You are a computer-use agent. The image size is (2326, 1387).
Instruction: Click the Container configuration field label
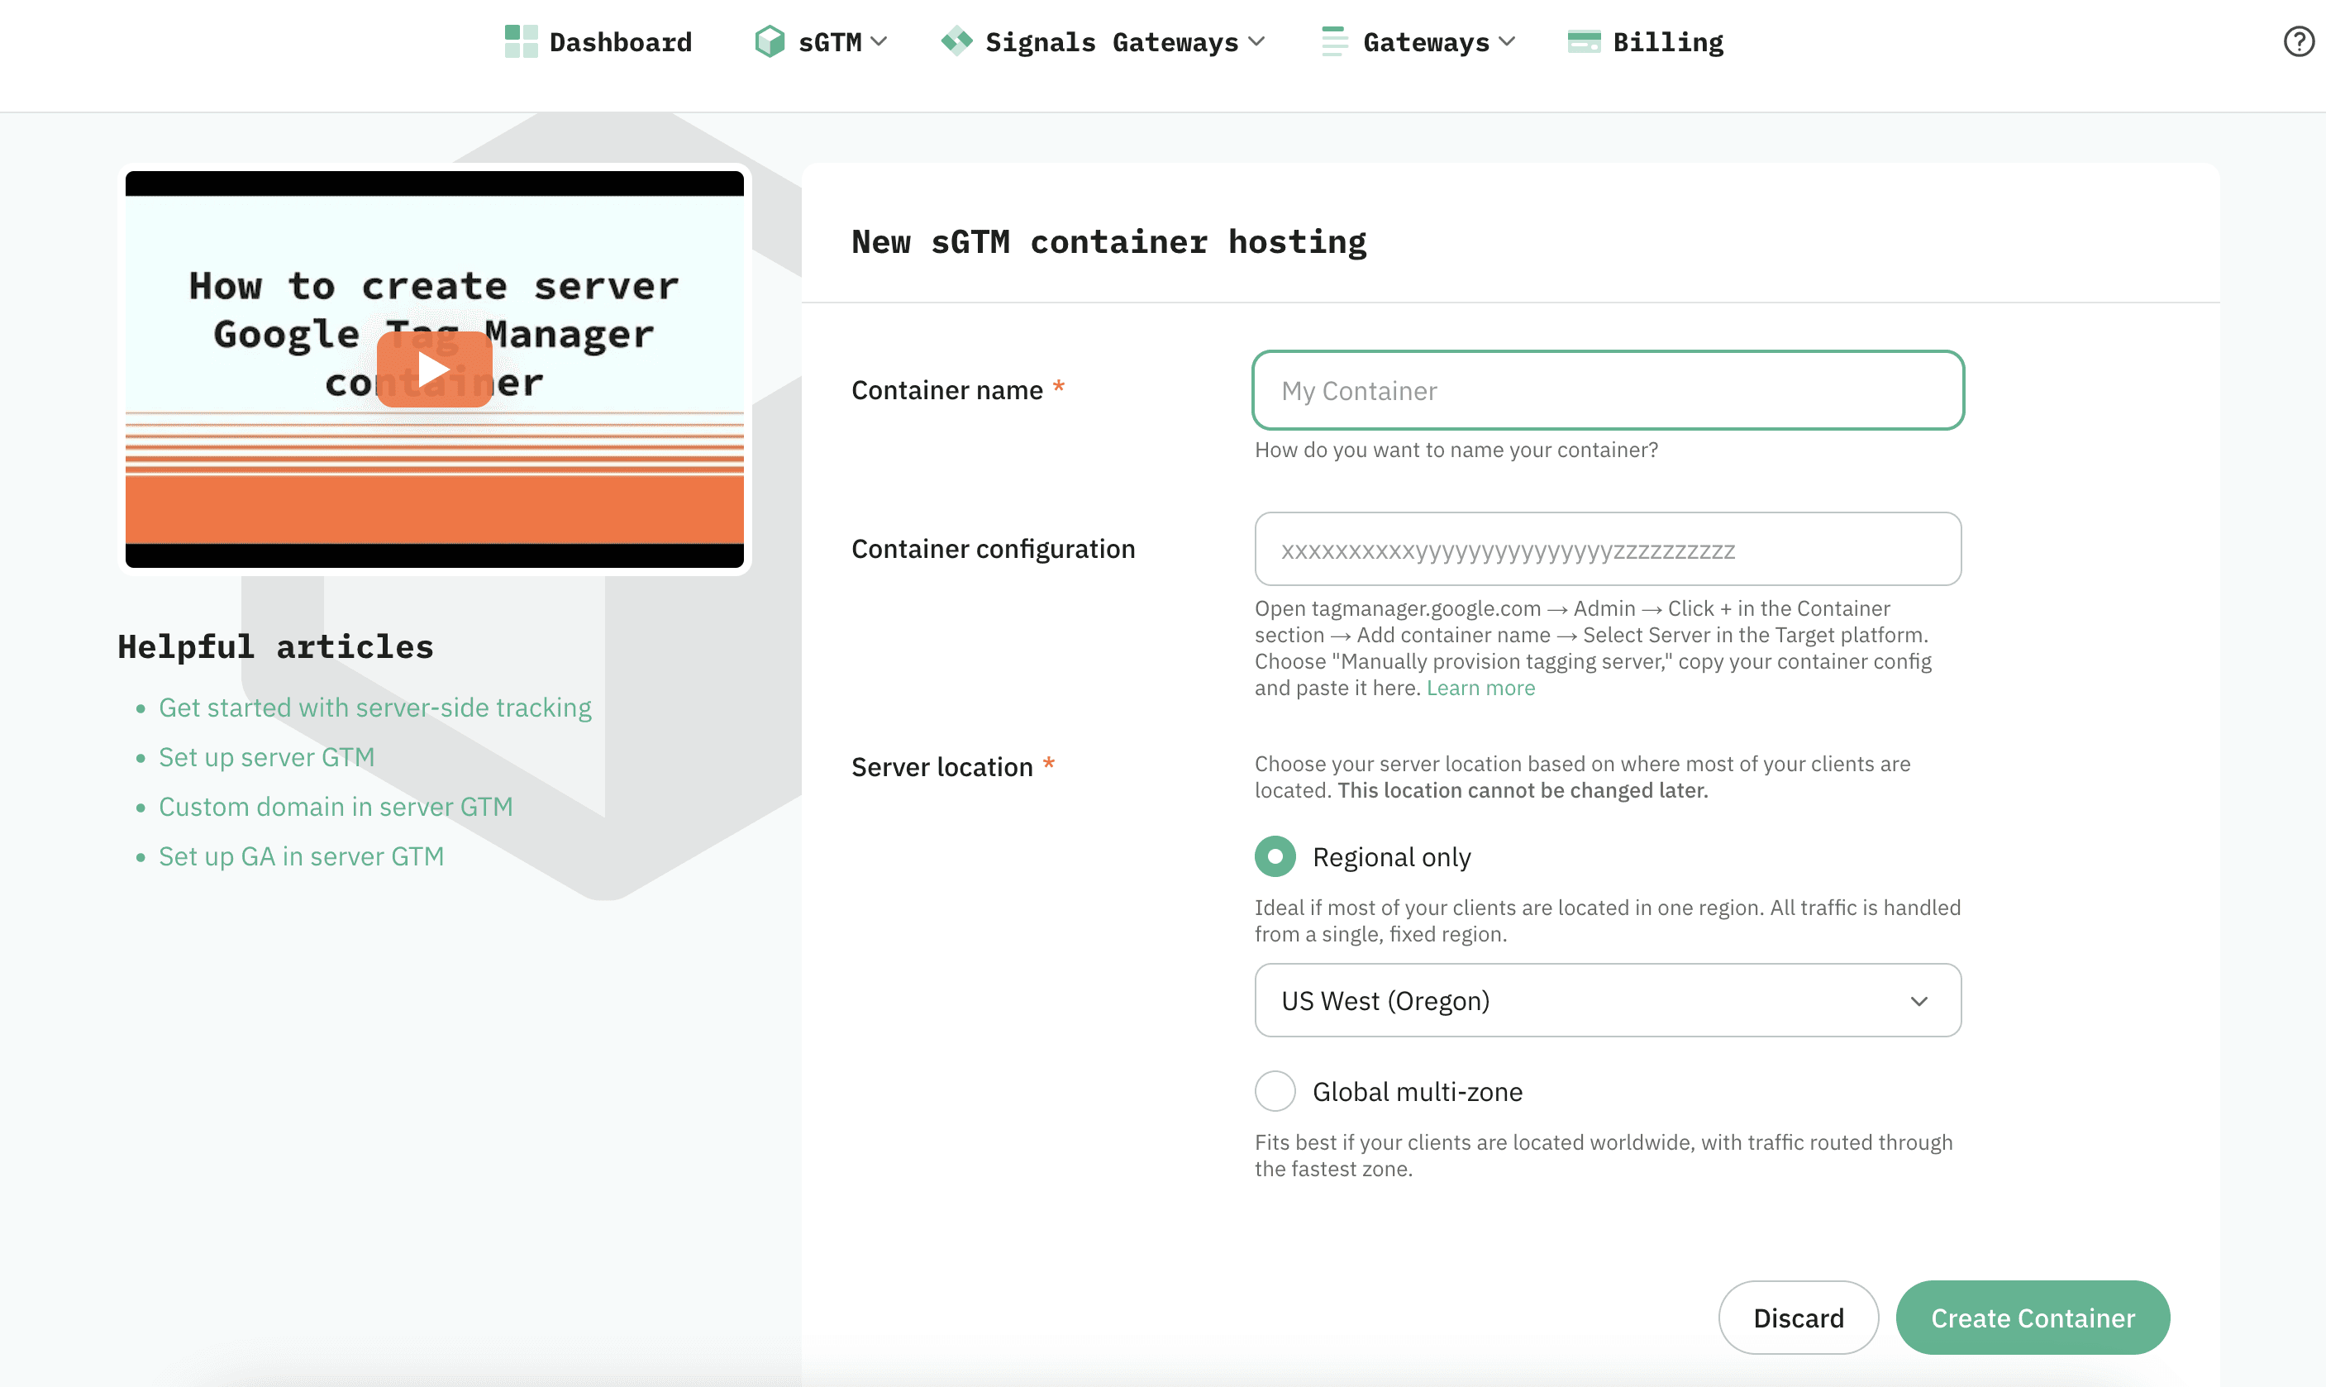994,549
